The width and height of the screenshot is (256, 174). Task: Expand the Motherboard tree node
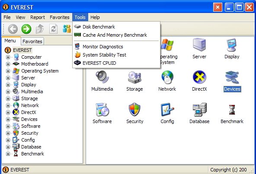point(8,64)
